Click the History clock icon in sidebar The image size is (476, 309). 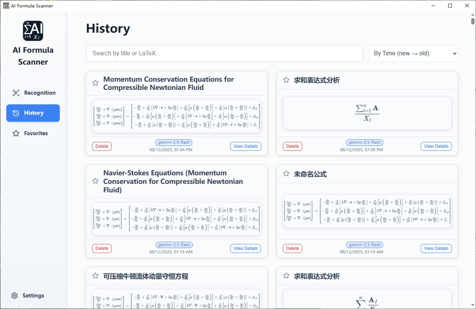16,113
